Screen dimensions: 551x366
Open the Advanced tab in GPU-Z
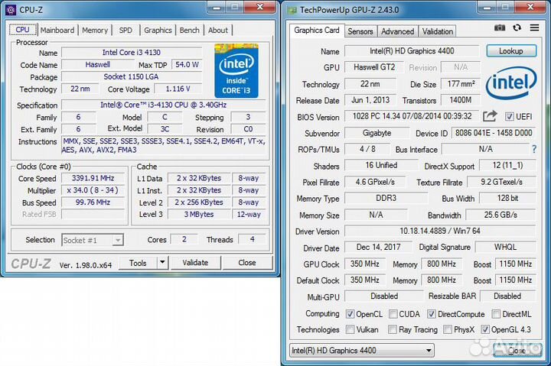(397, 31)
